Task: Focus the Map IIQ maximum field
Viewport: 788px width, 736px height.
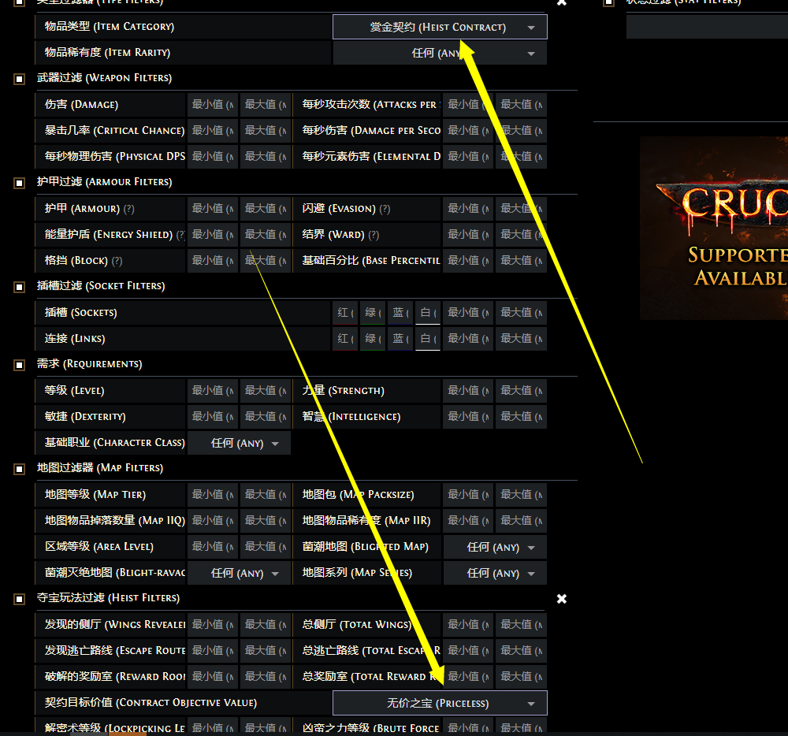Action: click(x=266, y=520)
